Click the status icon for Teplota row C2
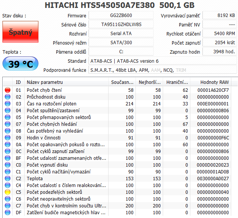 (8, 179)
